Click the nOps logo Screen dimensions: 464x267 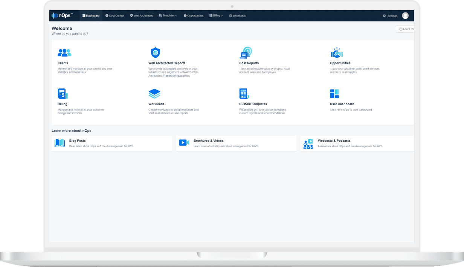point(62,15)
